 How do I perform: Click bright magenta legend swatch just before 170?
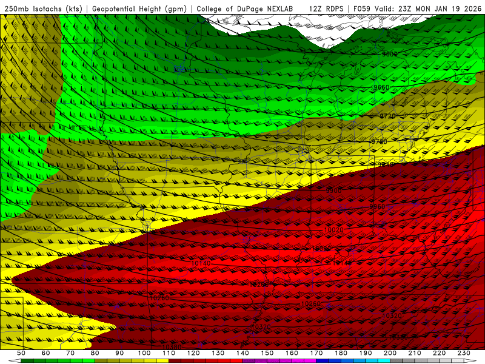click(310, 361)
